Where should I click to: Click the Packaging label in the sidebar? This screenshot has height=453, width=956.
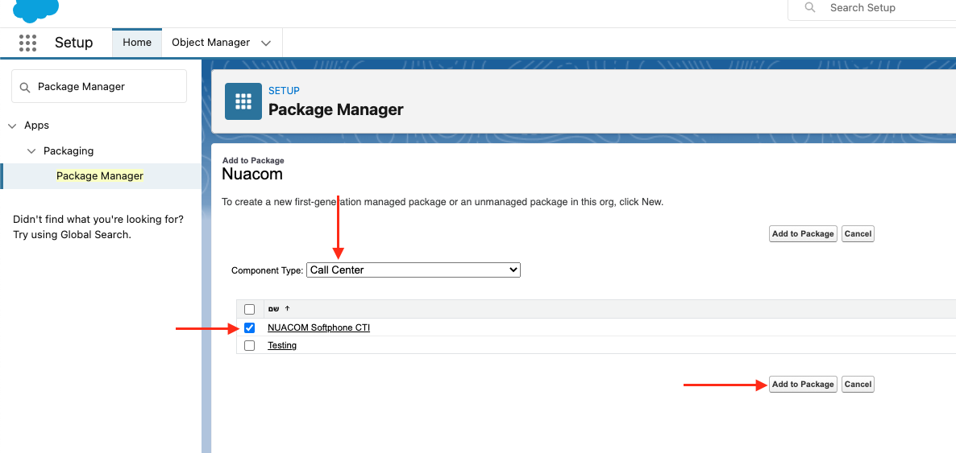[69, 151]
